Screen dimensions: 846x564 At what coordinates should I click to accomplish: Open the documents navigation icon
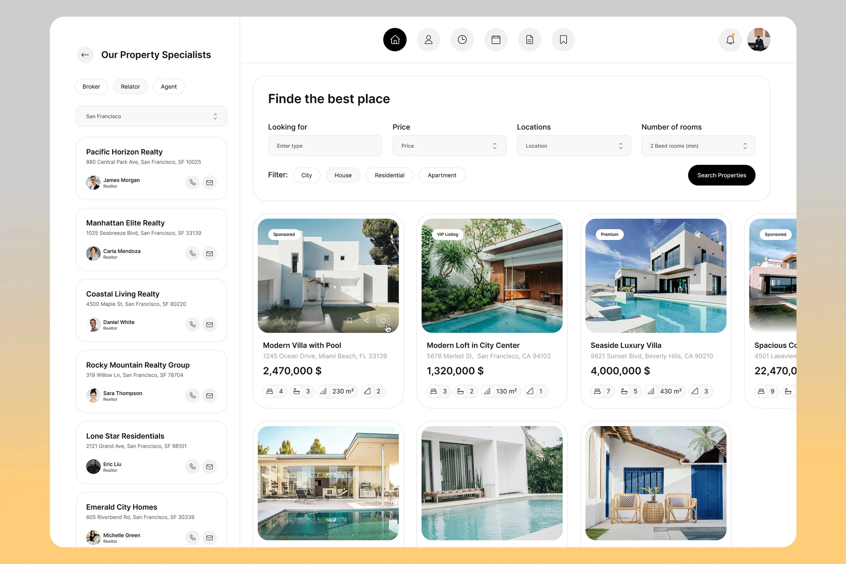point(530,40)
